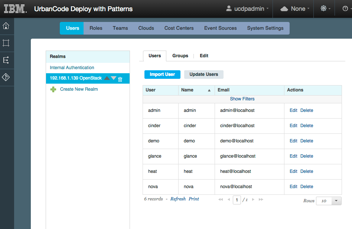Image resolution: width=352 pixels, height=229 pixels.
Task: Click the page number input field
Action: (237, 200)
